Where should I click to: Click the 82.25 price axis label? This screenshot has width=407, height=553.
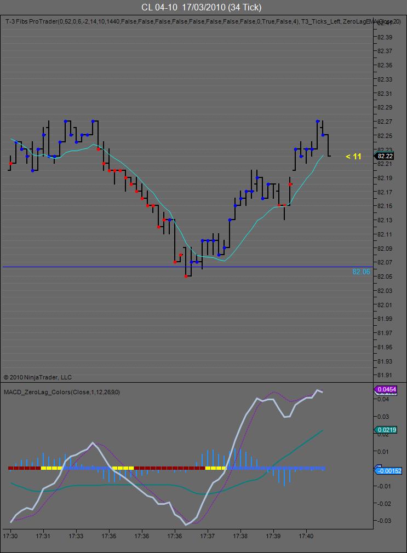click(385, 136)
